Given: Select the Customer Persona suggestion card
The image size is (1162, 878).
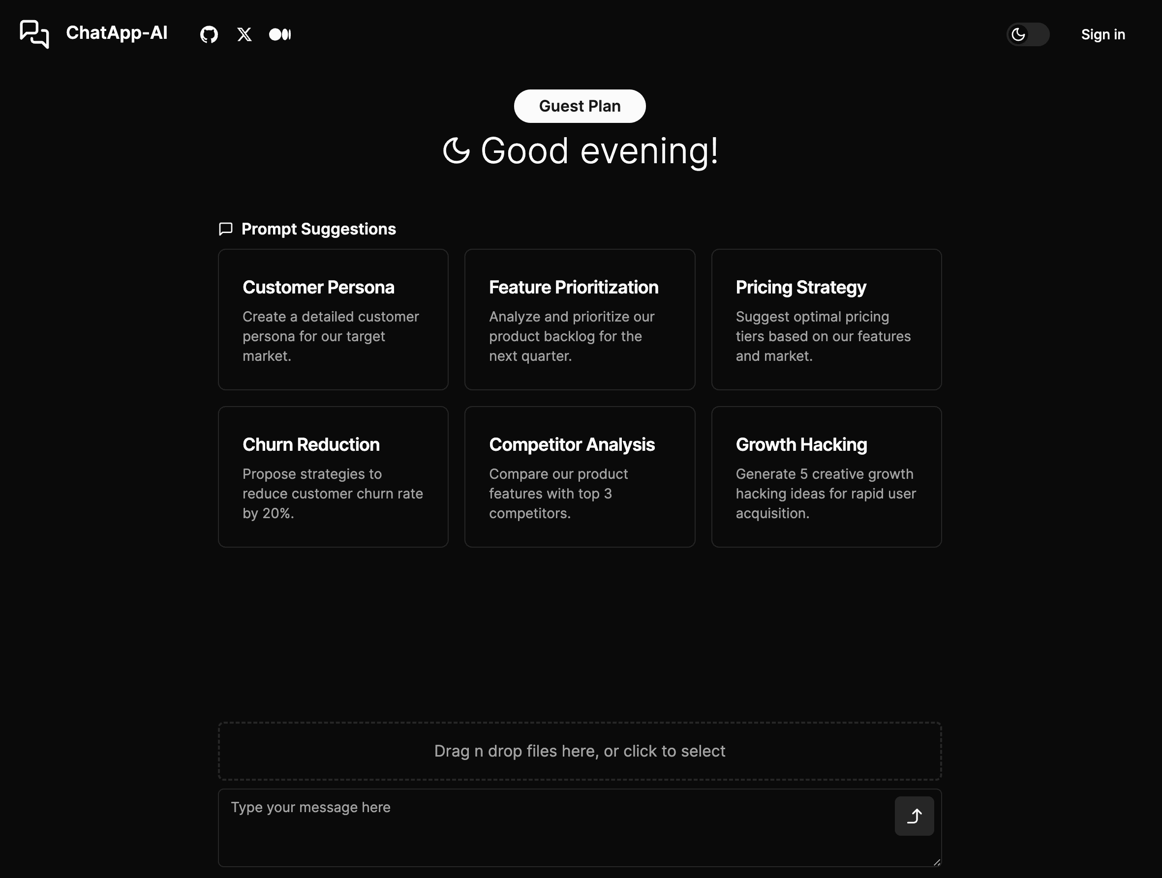Looking at the screenshot, I should (x=333, y=320).
